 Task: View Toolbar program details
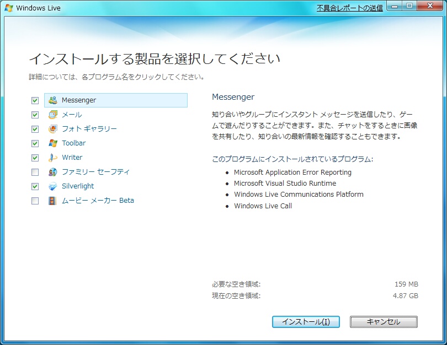coord(73,143)
